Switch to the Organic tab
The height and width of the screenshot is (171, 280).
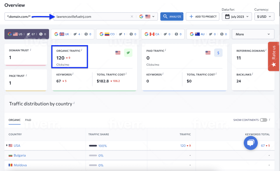click(x=14, y=120)
